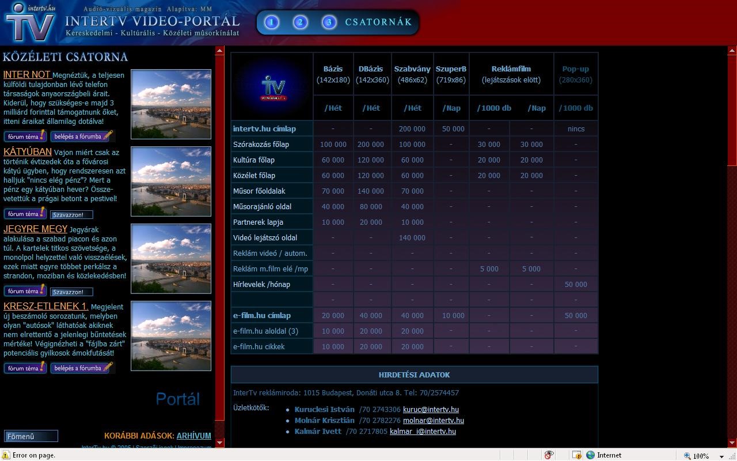The image size is (737, 461).
Task: Email molnar@intertv.hu link
Action: [434, 421]
